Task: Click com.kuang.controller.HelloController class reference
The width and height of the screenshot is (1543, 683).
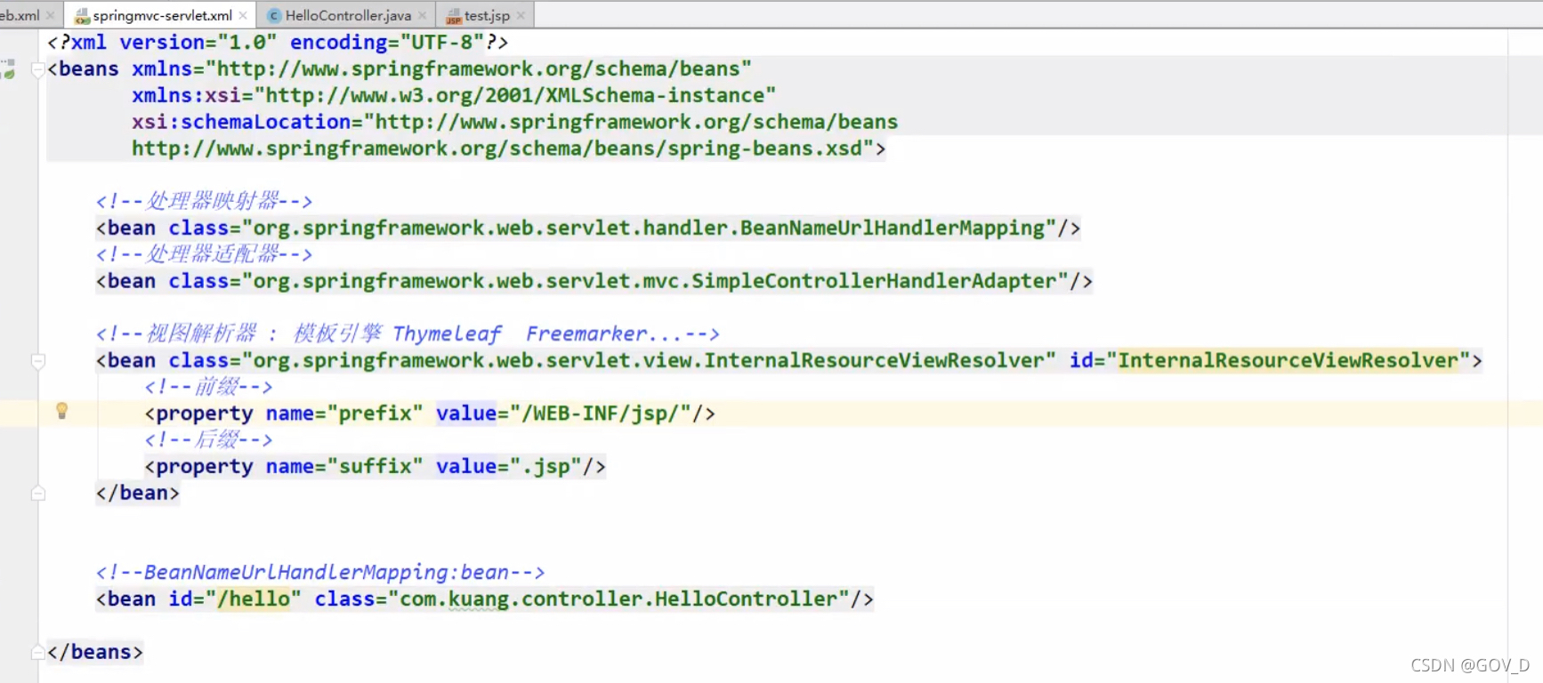Action: [x=618, y=599]
